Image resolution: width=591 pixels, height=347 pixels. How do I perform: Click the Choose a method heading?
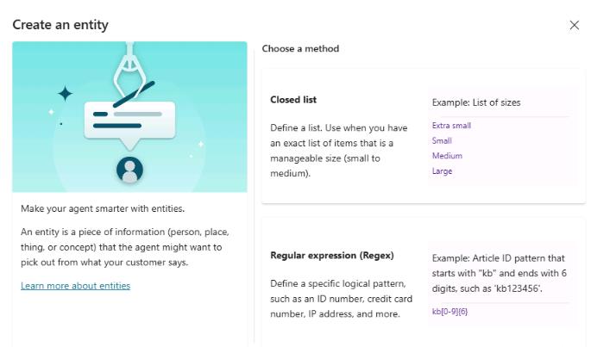[300, 49]
